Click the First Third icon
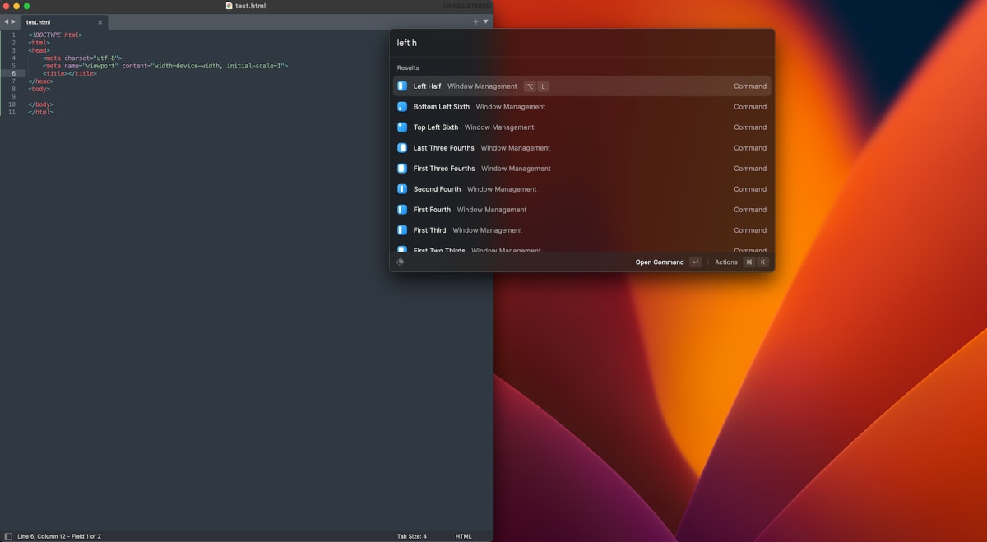This screenshot has width=987, height=542. (402, 230)
